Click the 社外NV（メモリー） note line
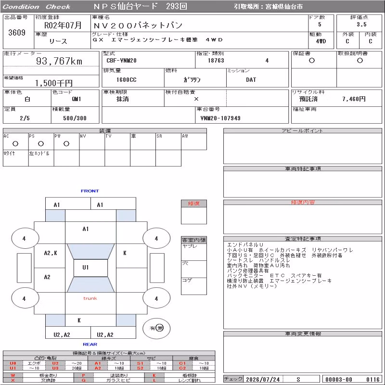This screenshot has height=385, width=385. 252,286
